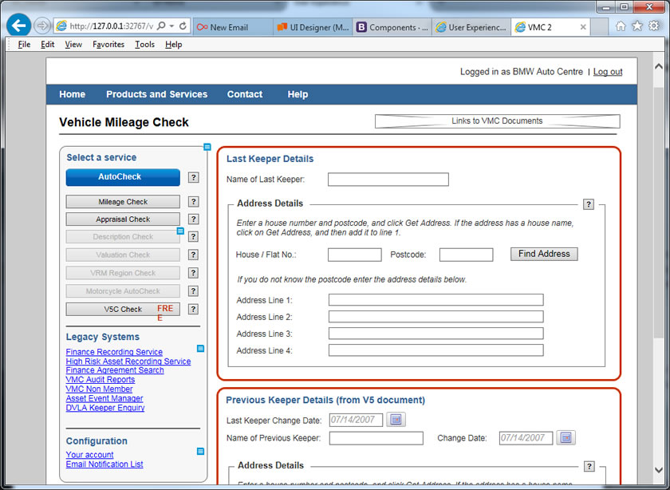Open the Favorites menu
The height and width of the screenshot is (490, 670).
[x=108, y=44]
